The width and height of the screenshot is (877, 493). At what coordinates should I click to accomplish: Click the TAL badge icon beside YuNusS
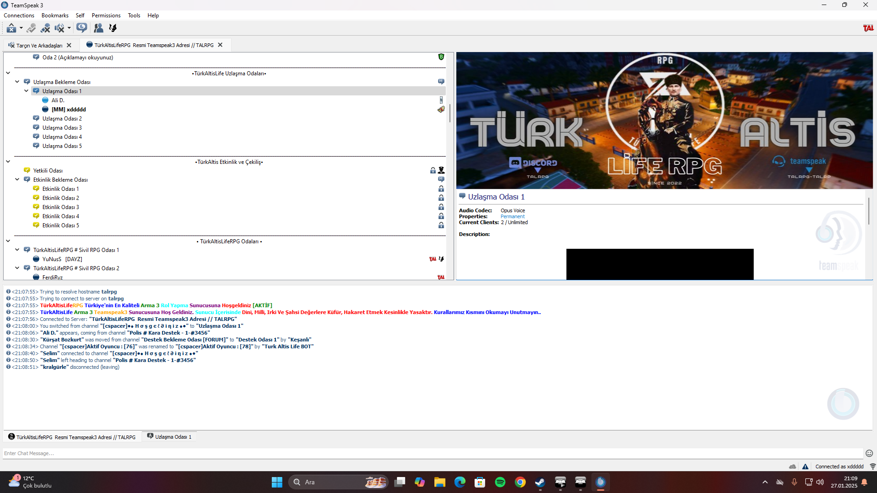(x=433, y=259)
